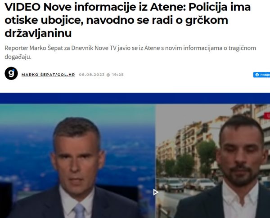This screenshot has width=270, height=218.
Task: Click the dark blue banner above video
Action: (135, 98)
